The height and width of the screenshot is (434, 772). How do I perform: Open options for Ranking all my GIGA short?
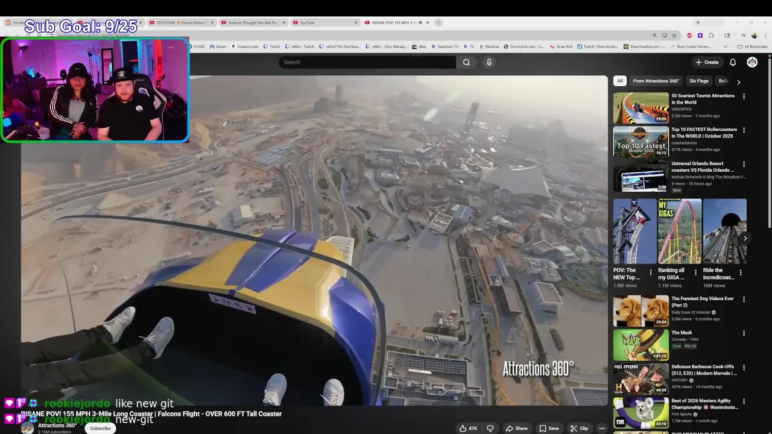pos(695,272)
